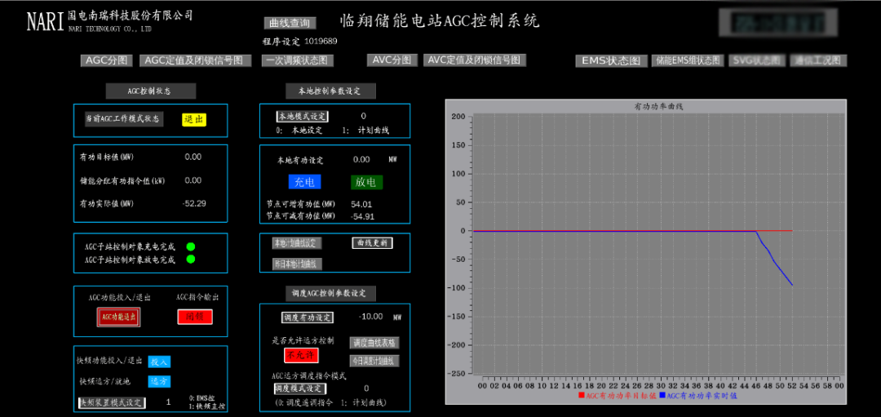Screen dimensions: 881x417
Task: Click the green charging-complete indicator light
Action: (x=191, y=246)
